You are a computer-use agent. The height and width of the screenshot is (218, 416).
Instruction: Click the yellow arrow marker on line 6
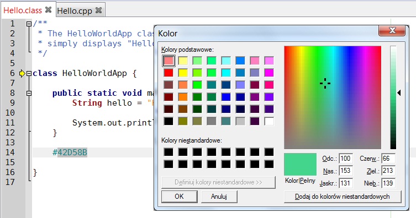click(22, 73)
